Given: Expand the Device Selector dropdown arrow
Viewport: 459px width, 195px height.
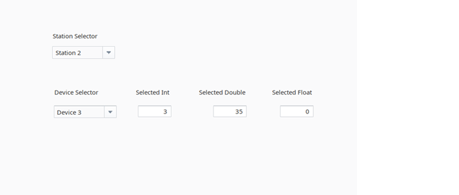Looking at the screenshot, I should 110,112.
